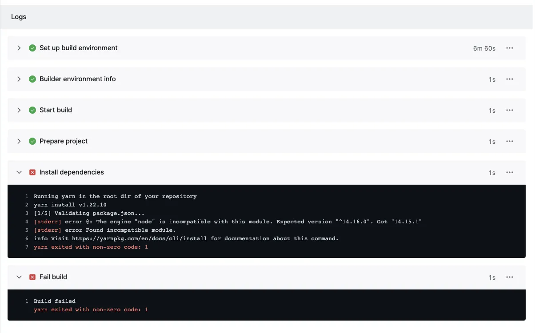This screenshot has width=535, height=333.
Task: Click red error icon for Install dependencies
Action: [x=32, y=172]
